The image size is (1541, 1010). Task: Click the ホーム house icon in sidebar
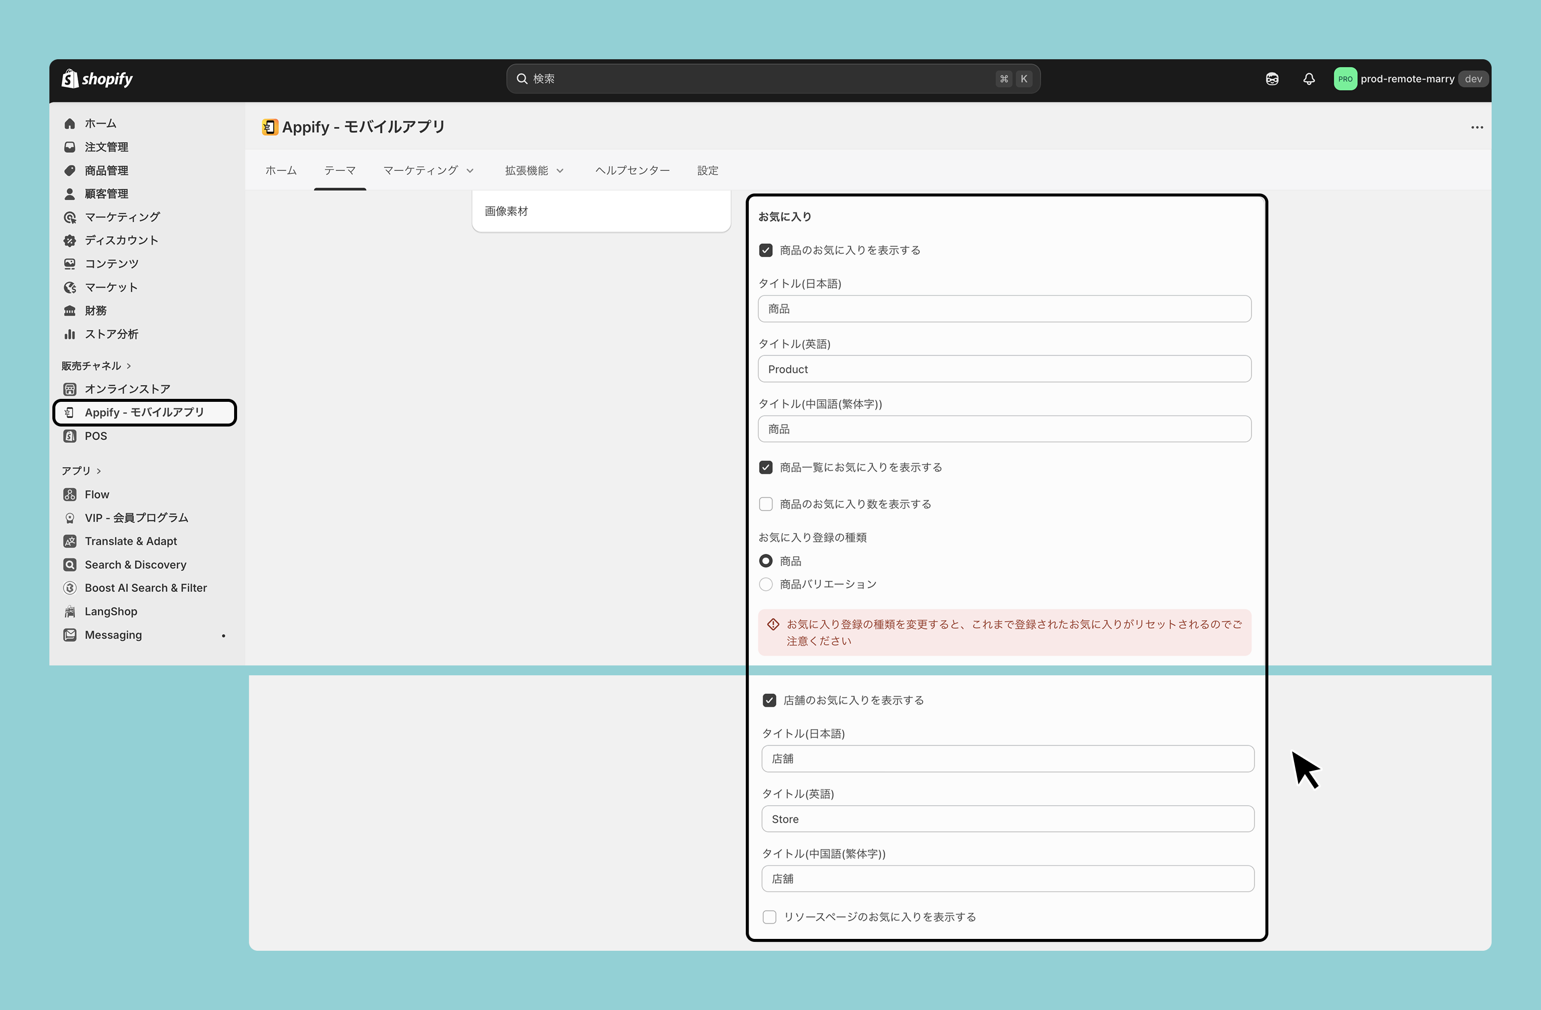tap(70, 123)
